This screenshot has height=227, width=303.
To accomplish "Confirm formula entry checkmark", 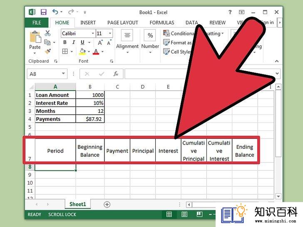I will (x=101, y=74).
